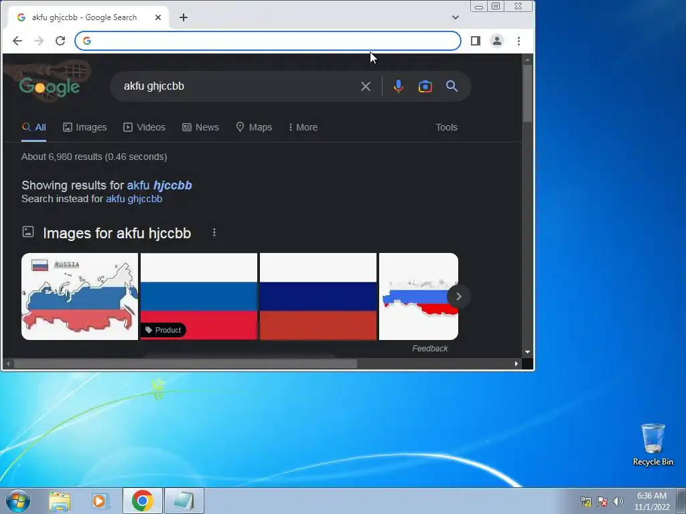Search instead for akfu ghjccbb link

pos(134,199)
